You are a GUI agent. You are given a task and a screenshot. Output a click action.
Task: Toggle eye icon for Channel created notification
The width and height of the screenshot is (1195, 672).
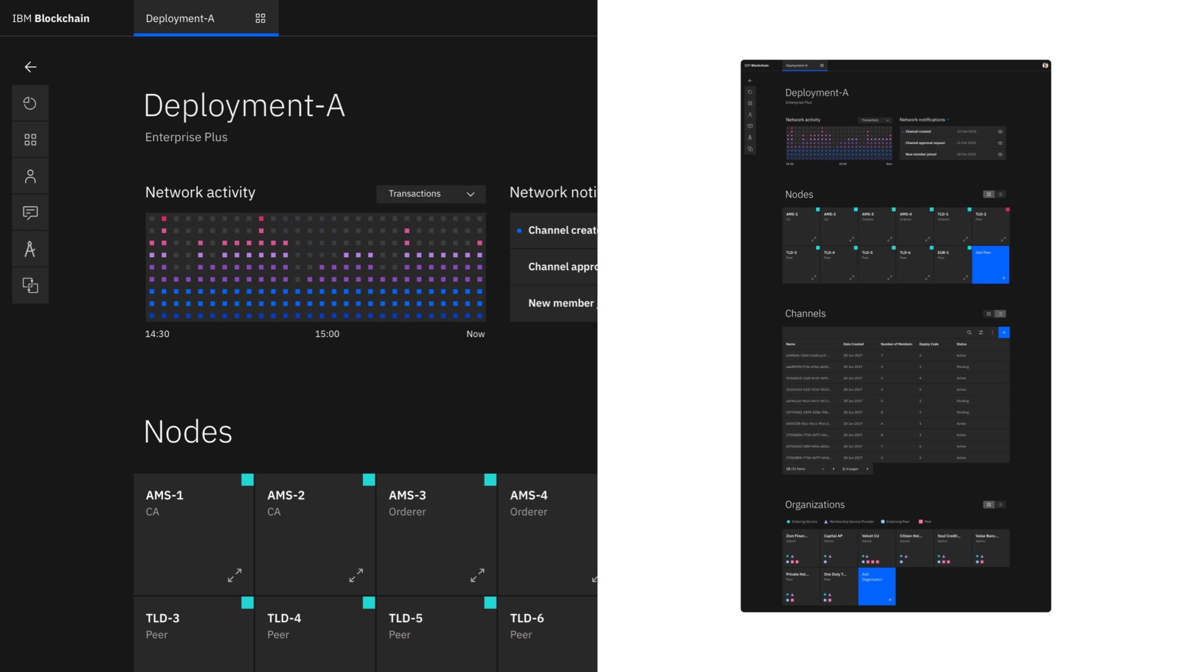[x=1000, y=132]
